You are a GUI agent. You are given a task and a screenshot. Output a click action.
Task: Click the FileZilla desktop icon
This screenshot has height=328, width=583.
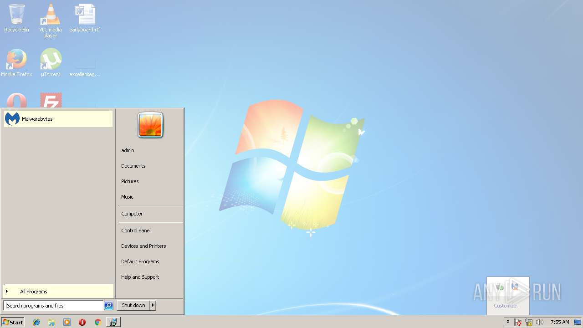click(51, 100)
